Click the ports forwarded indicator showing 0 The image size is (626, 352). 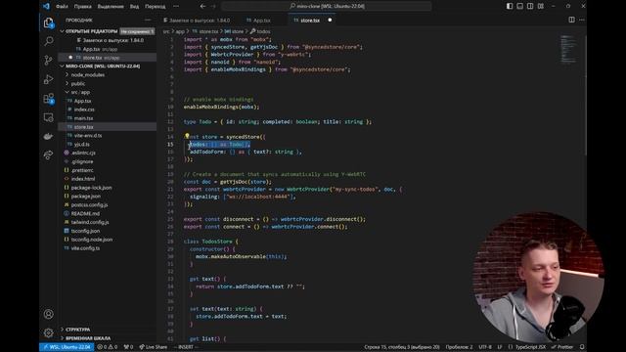[128, 347]
